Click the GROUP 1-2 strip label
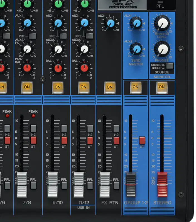The width and height of the screenshot is (196, 222). coord(136,203)
